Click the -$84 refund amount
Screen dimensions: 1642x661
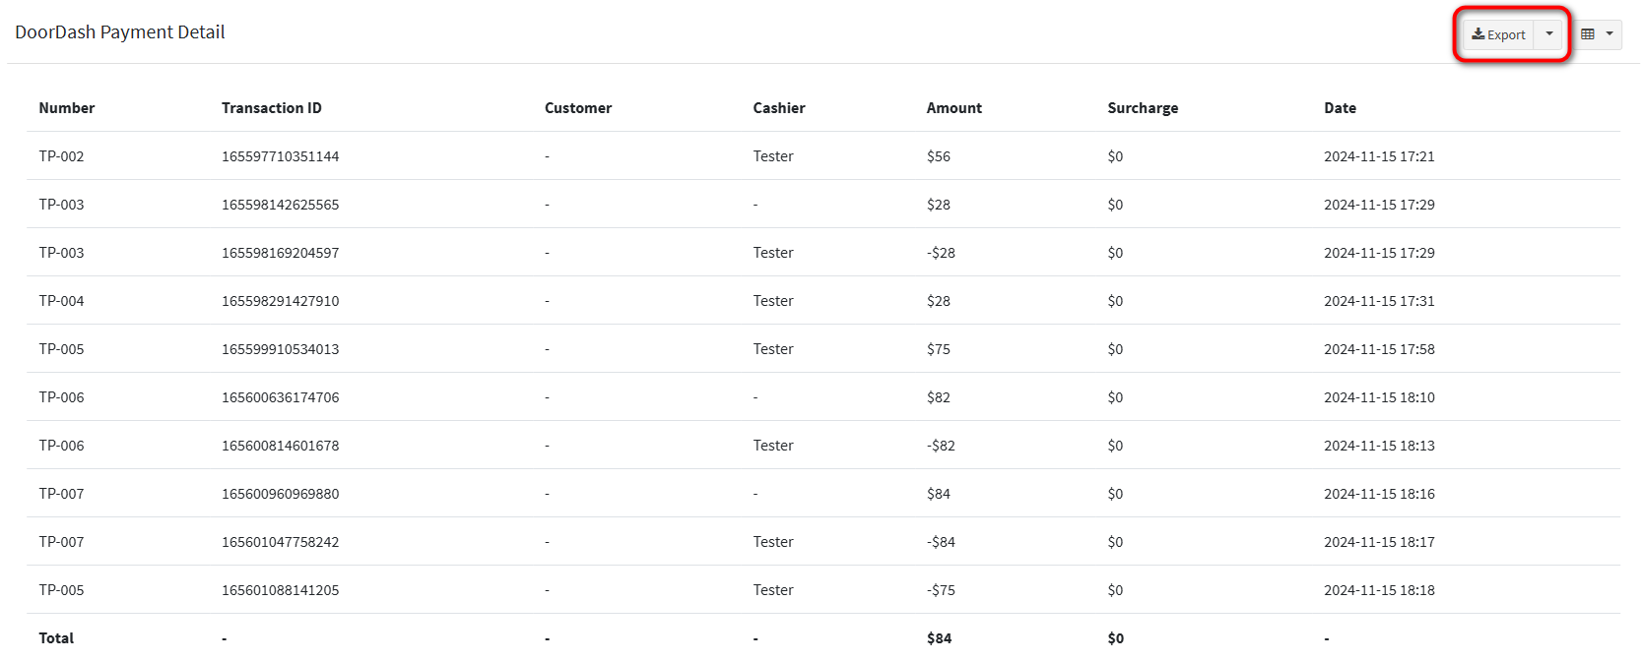(941, 542)
